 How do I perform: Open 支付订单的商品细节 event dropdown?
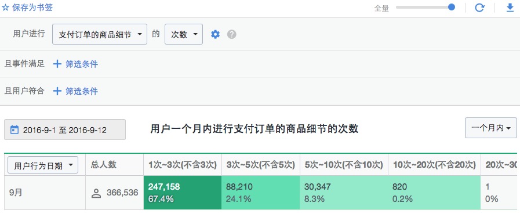pyautogui.click(x=100, y=34)
